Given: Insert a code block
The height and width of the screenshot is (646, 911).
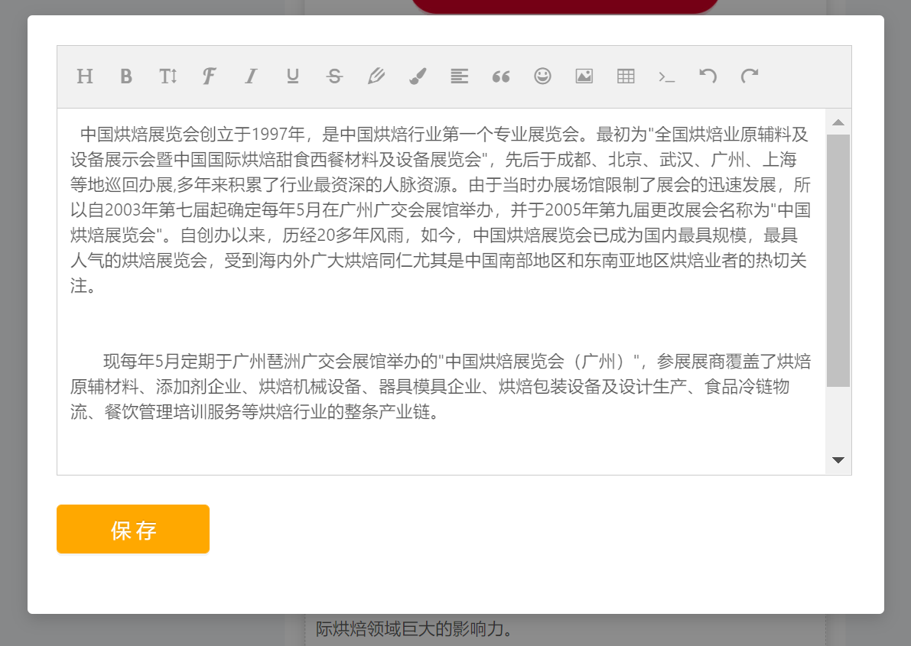Looking at the screenshot, I should coord(667,76).
